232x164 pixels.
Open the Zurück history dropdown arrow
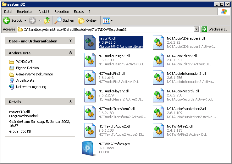tap(25, 20)
